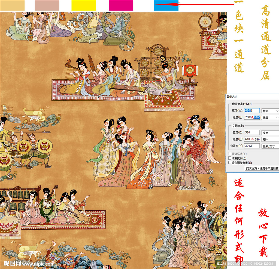Click the resolution (分辨率) field showing 304.8

tap(252, 146)
